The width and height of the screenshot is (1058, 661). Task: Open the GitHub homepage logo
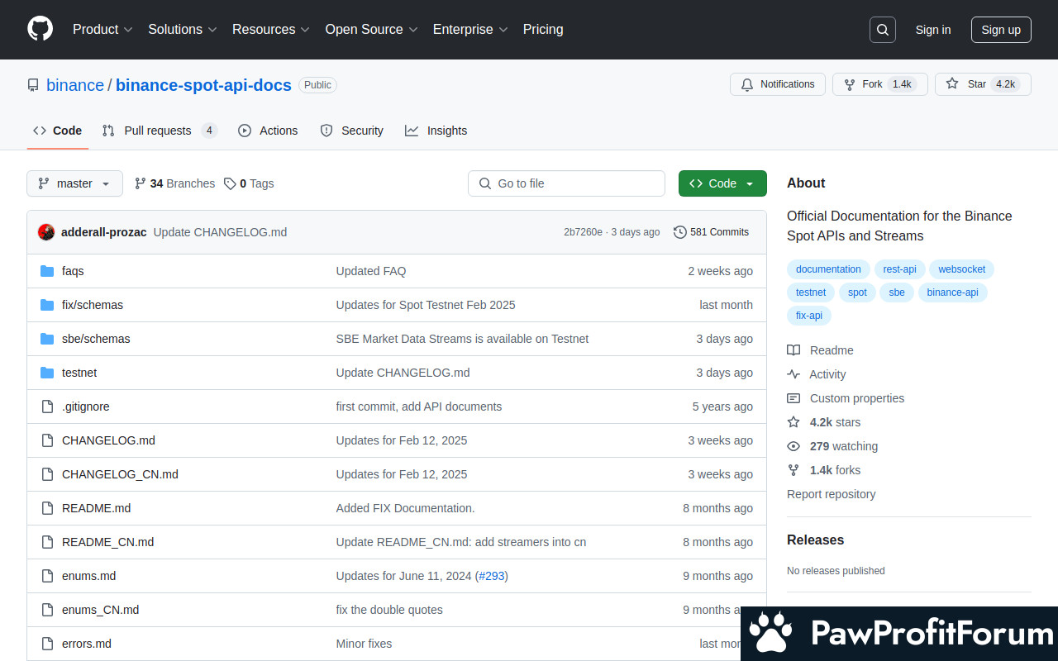pyautogui.click(x=40, y=29)
